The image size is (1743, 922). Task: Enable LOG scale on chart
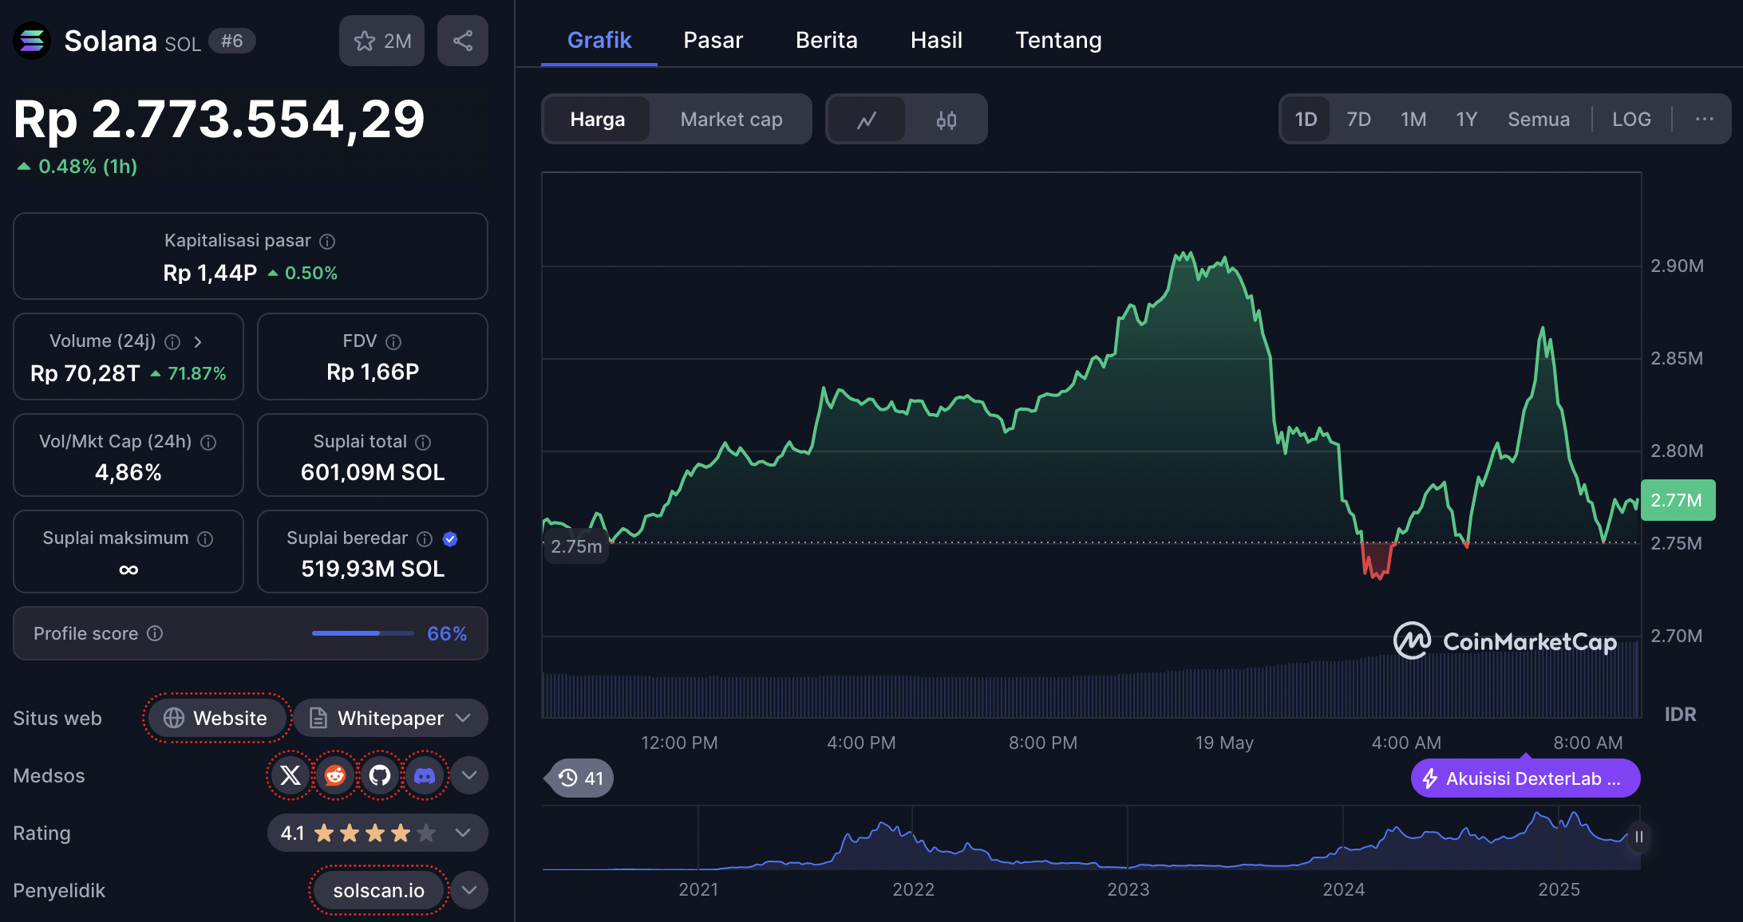pos(1630,120)
